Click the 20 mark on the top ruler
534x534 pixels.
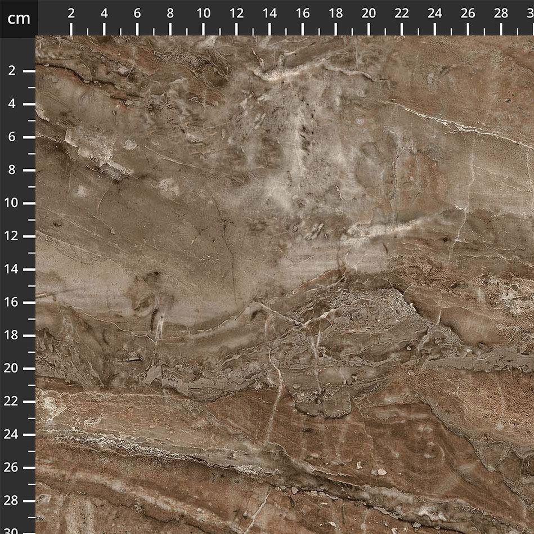[369, 14]
